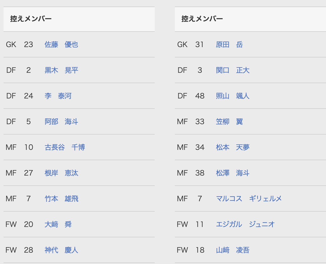Click right 控えメンバー header

click(x=202, y=19)
